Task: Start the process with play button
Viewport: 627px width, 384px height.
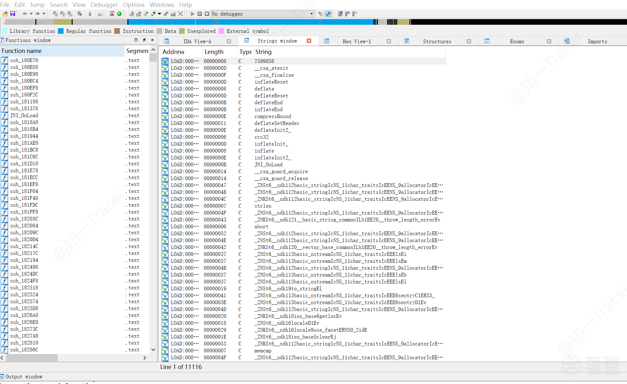Action: click(x=192, y=14)
